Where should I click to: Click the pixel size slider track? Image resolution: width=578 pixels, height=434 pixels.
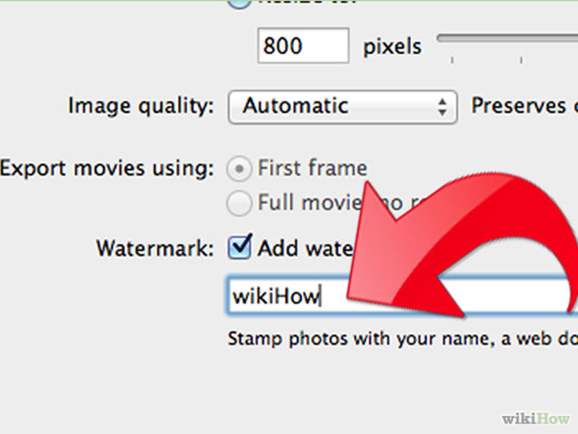point(507,40)
